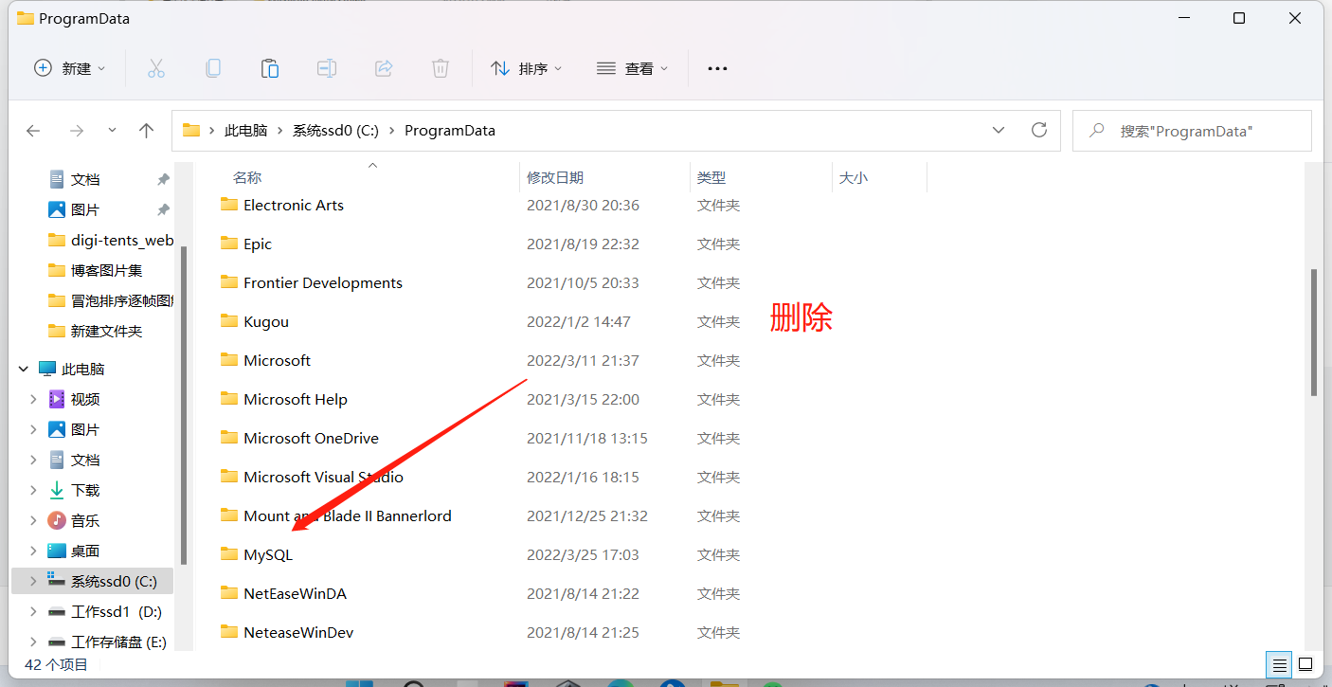Click the navigation pane scrollbar

(x=184, y=406)
